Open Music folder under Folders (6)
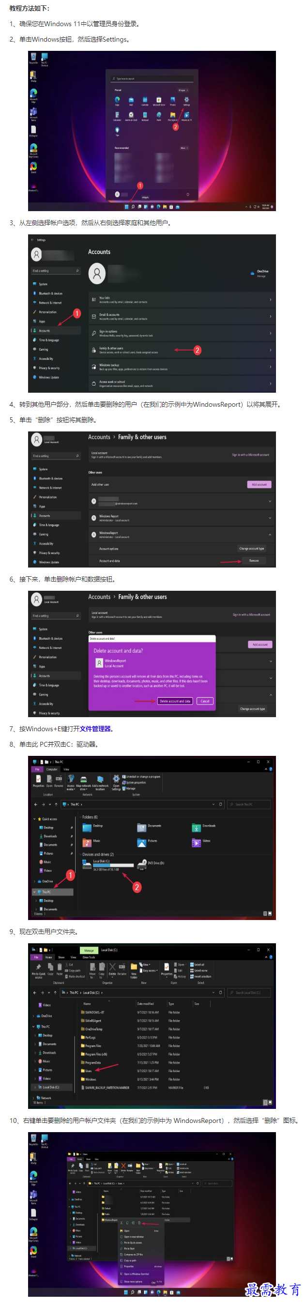 [x=91, y=842]
